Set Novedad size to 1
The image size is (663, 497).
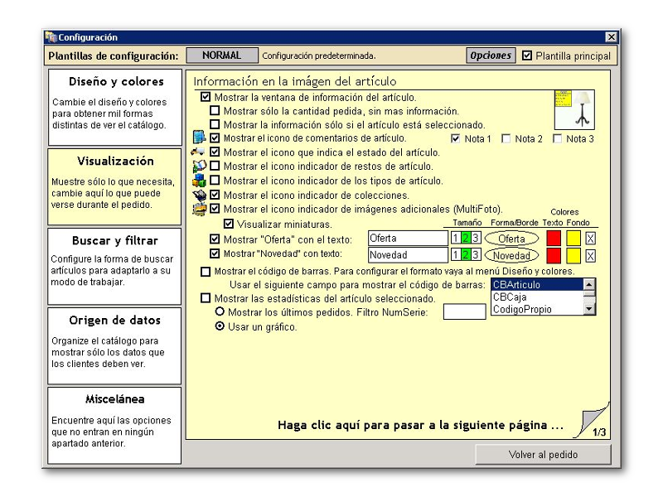coord(455,255)
